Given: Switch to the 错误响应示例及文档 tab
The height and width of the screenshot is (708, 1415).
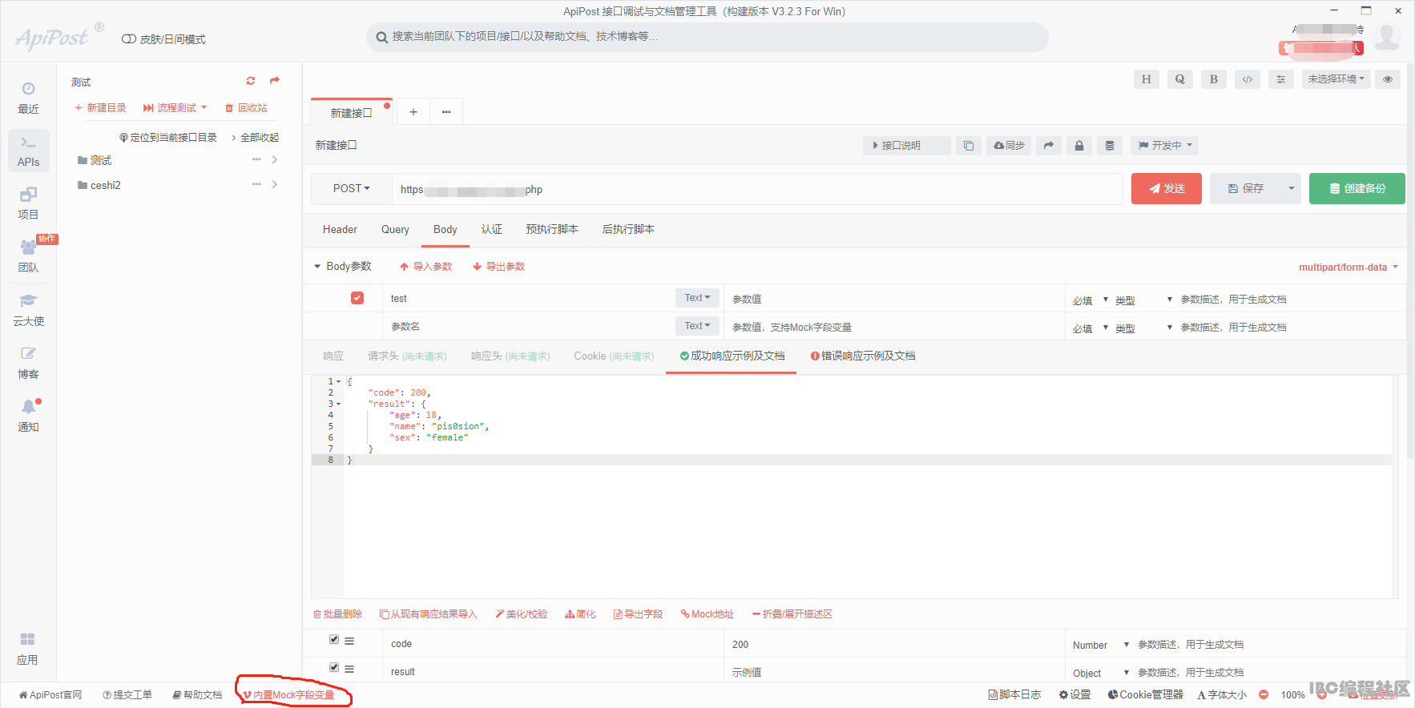Looking at the screenshot, I should click(x=863, y=356).
